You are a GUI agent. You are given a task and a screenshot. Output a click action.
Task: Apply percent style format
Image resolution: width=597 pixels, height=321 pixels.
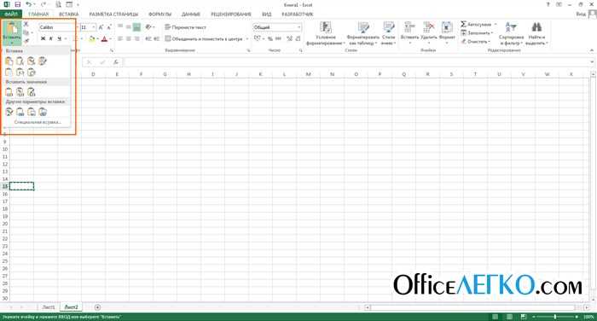click(270, 38)
